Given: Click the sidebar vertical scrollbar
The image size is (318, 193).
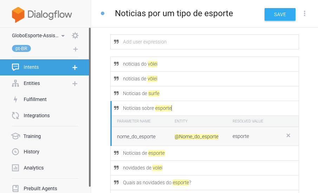Looking at the screenshot, I should [x=90, y=107].
